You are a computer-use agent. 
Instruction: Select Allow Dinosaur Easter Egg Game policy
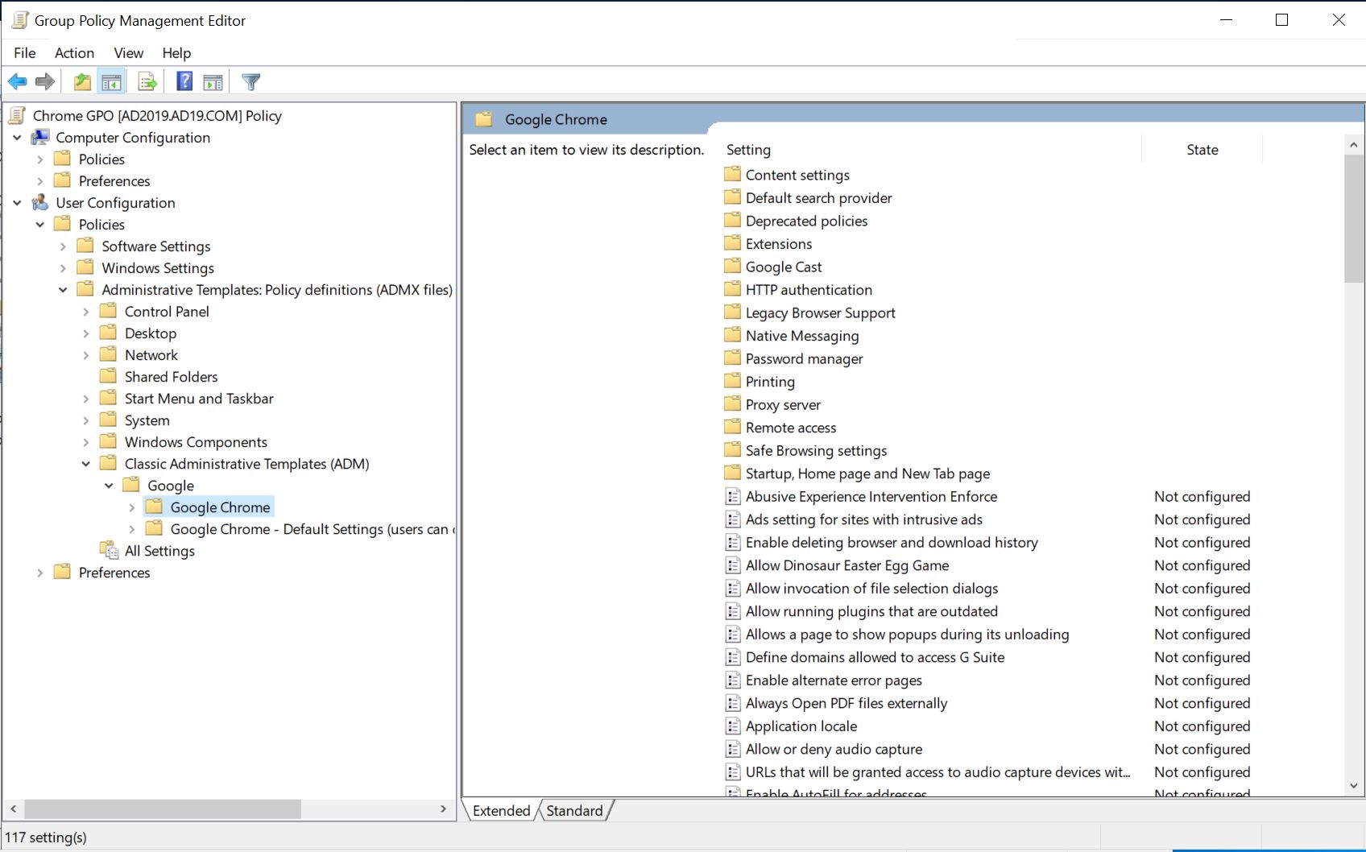click(847, 565)
